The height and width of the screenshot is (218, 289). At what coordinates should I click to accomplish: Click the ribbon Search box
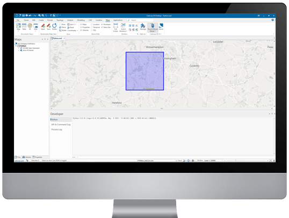coord(140,20)
